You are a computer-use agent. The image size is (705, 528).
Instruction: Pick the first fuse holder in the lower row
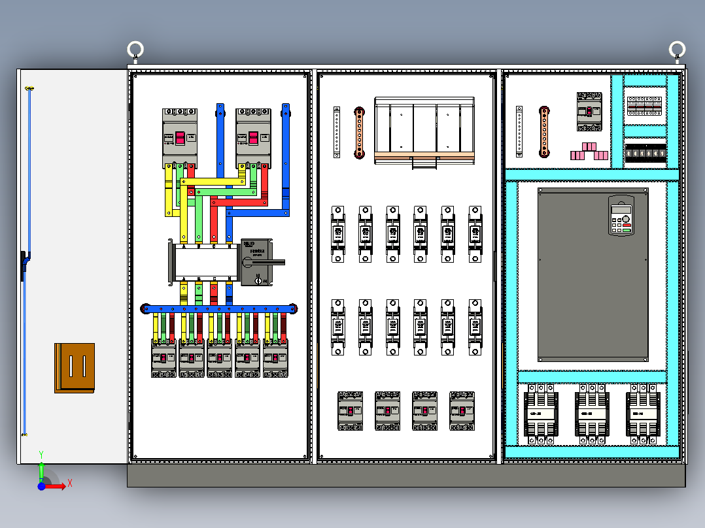point(338,327)
